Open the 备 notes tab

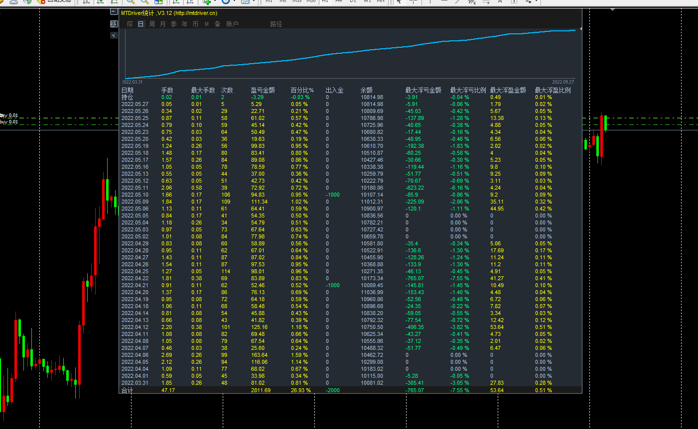[217, 24]
